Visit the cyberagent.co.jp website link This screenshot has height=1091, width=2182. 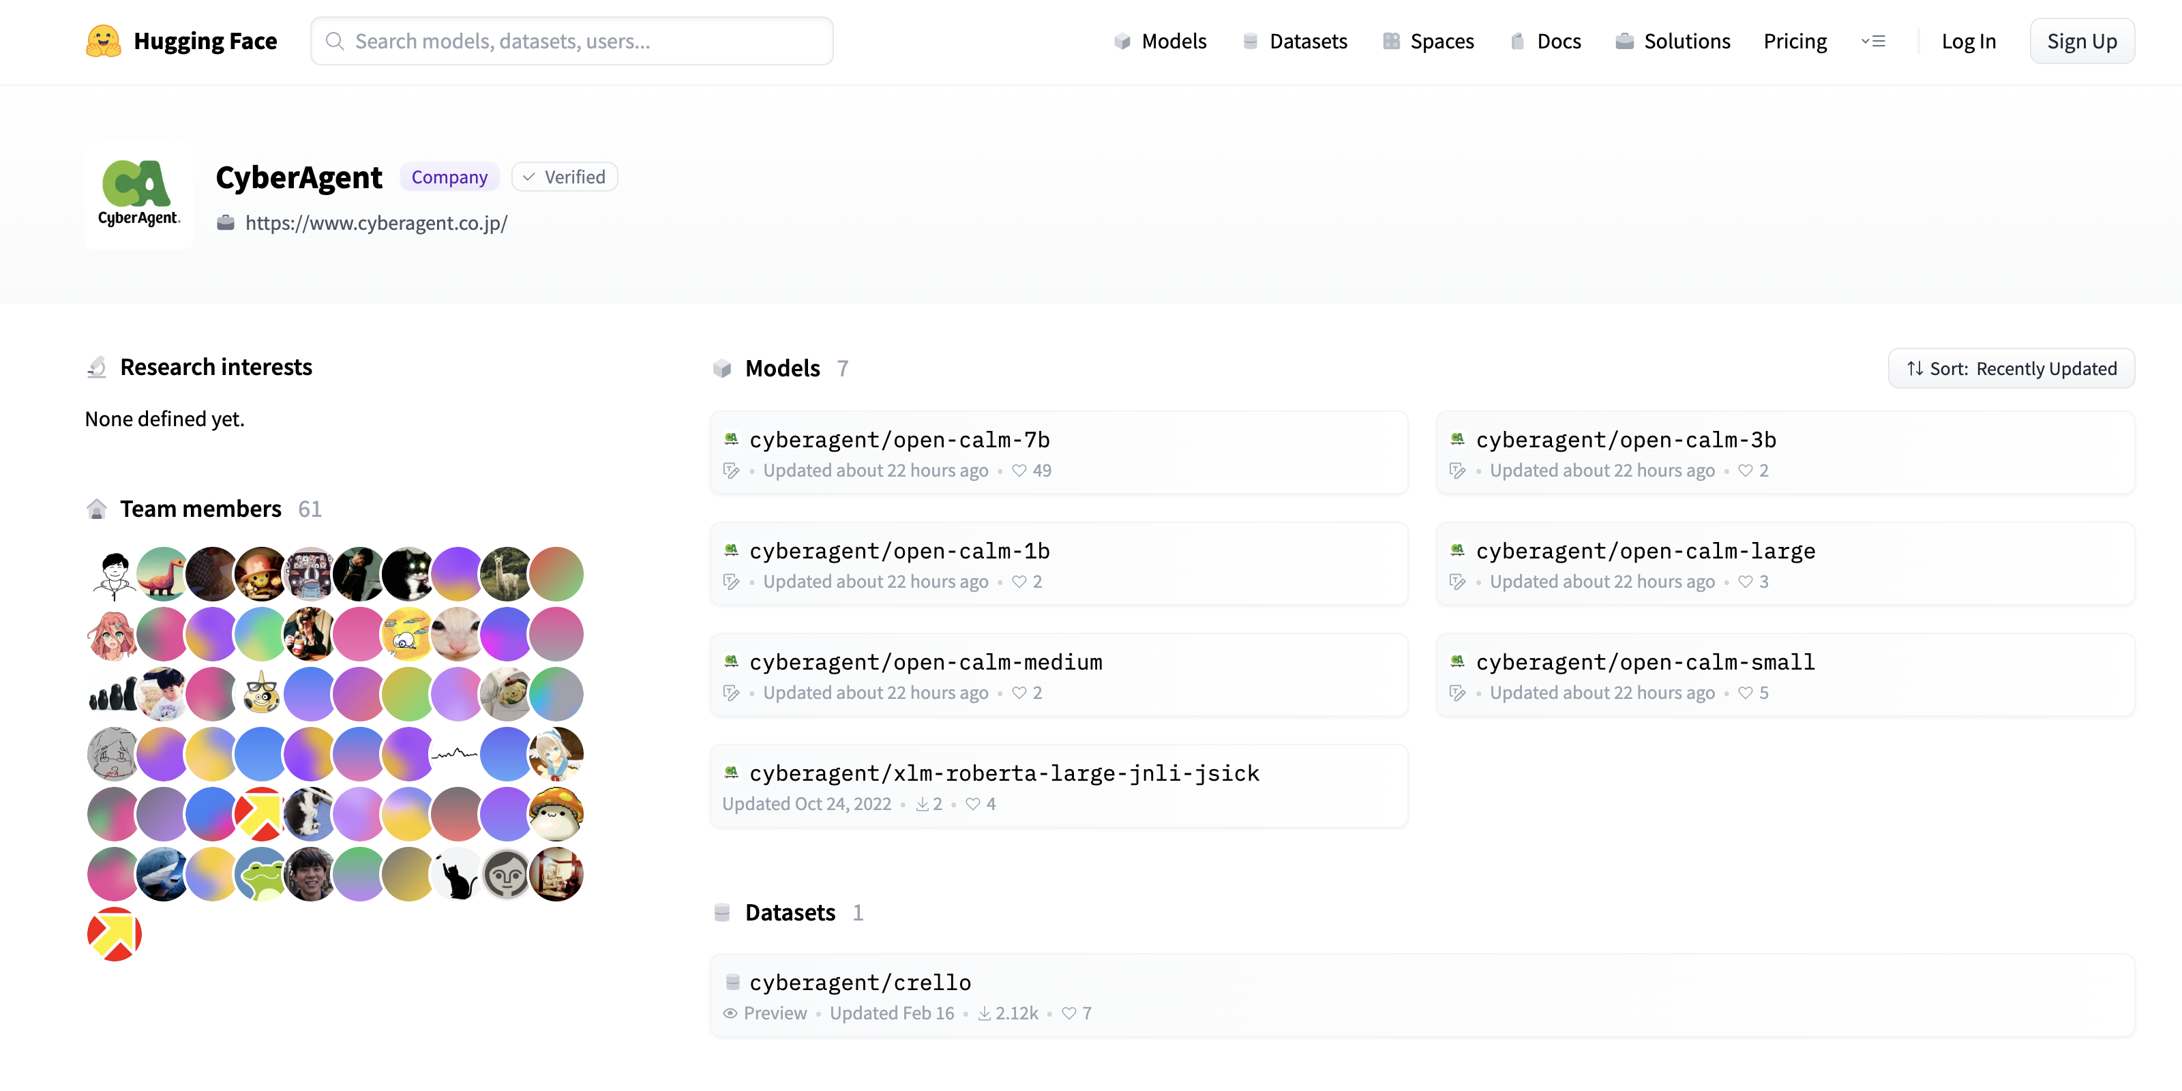(x=376, y=223)
